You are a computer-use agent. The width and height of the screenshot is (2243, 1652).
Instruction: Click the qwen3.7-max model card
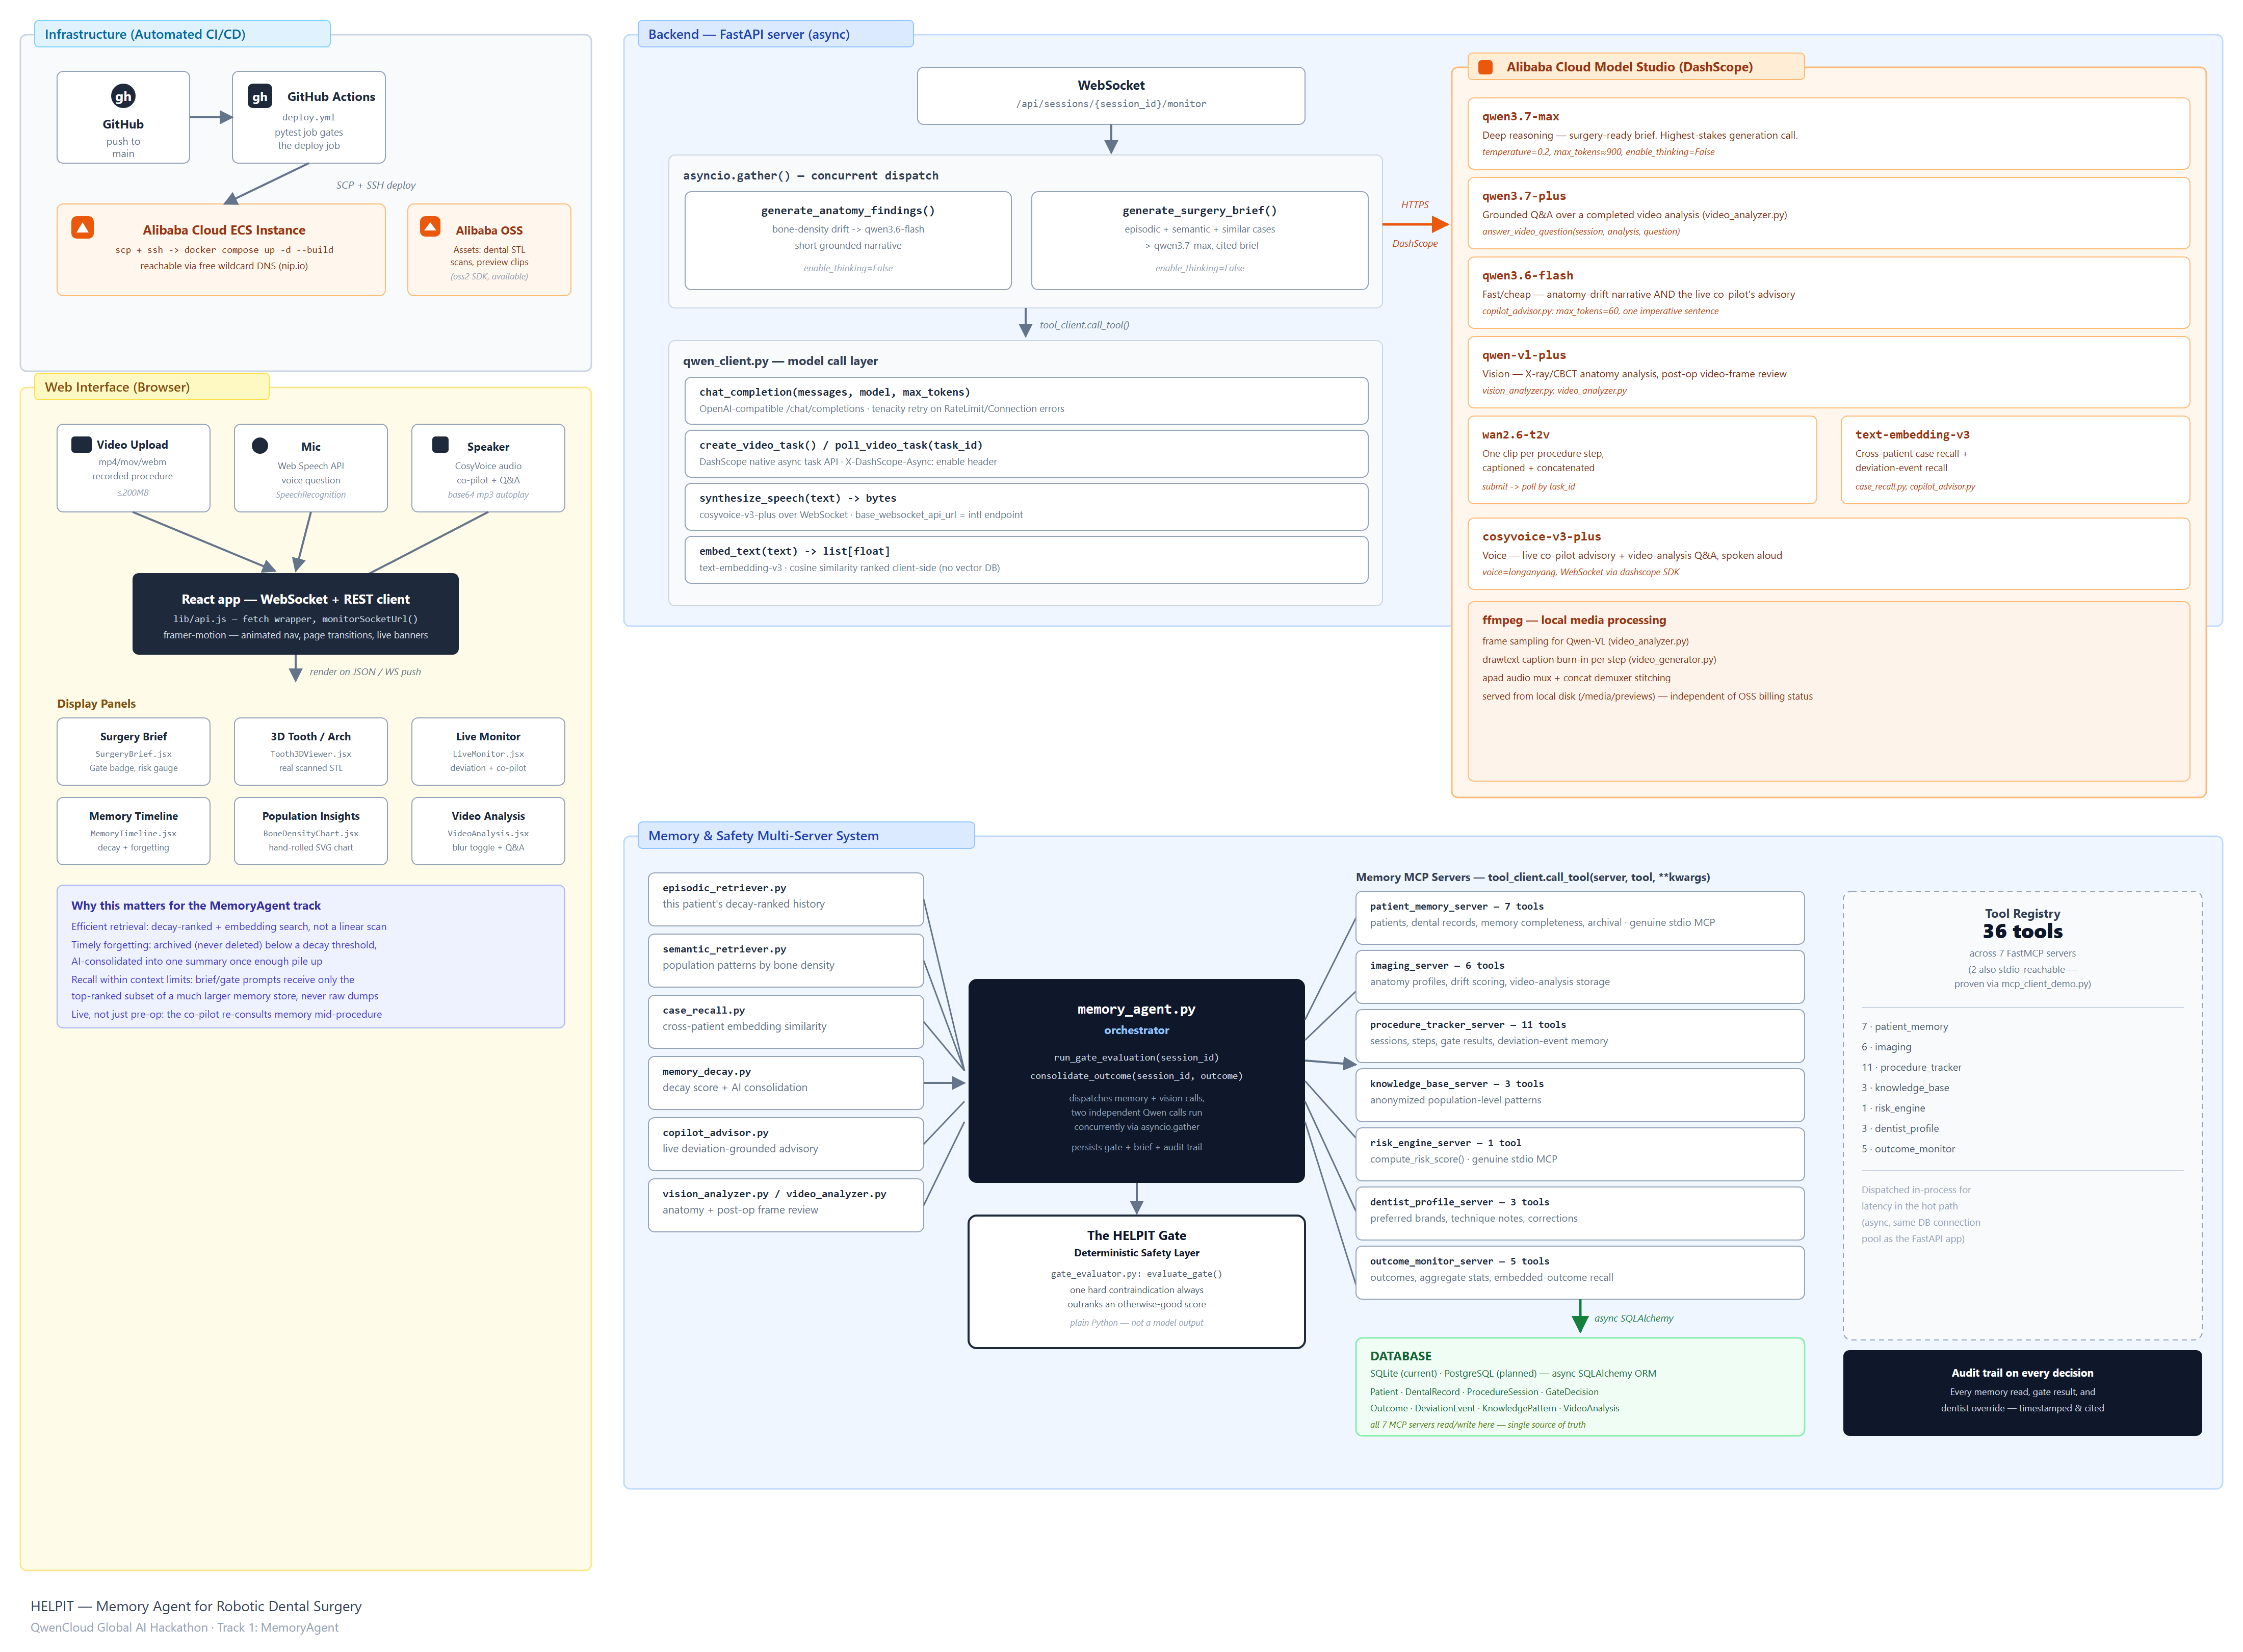(1828, 133)
